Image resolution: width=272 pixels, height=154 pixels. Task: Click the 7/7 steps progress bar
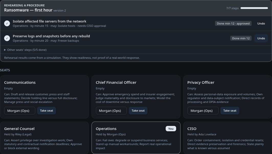(254, 8)
